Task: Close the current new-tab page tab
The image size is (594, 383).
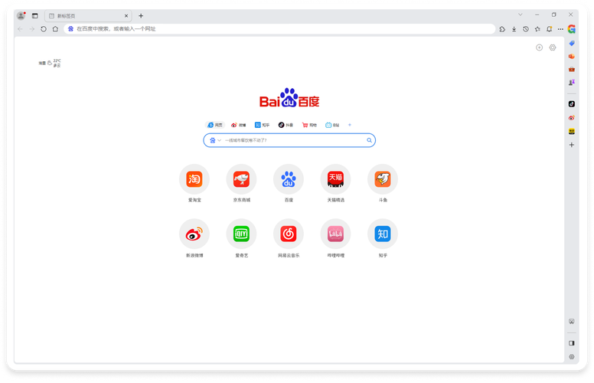Action: pos(126,16)
